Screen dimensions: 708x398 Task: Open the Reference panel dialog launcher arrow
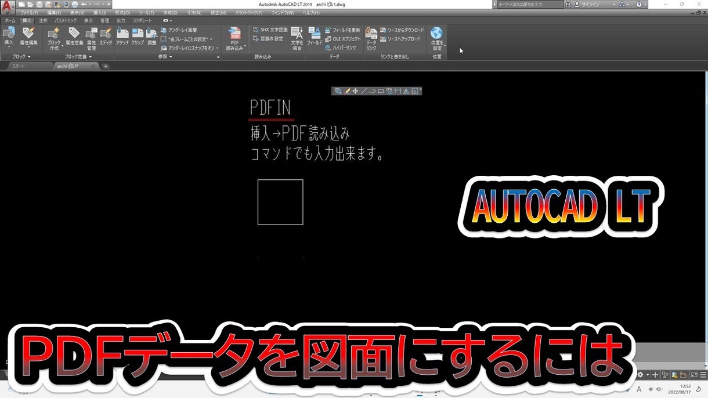point(218,57)
